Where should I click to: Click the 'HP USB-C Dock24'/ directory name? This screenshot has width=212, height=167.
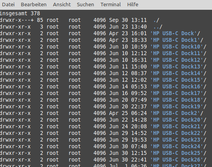click(178, 147)
